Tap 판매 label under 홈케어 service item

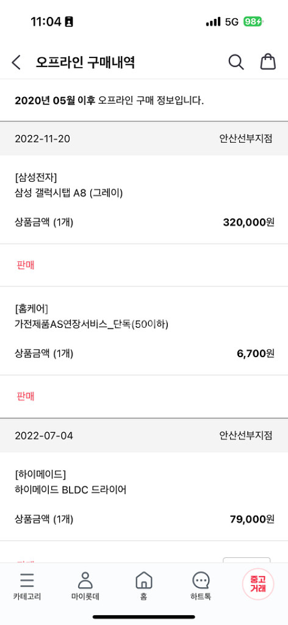tap(26, 396)
